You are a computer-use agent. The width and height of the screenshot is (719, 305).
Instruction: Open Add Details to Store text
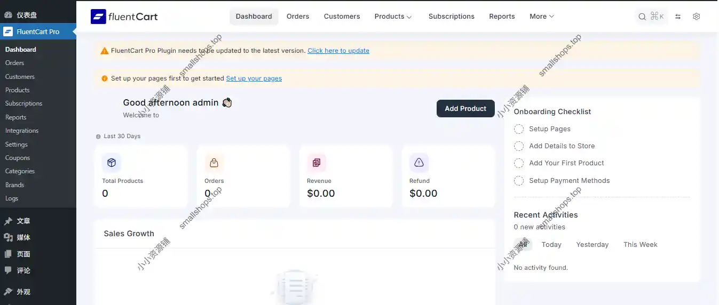562,146
